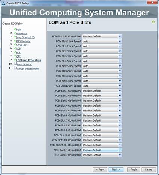Click the 'LOM and PCIe Slots' page heading
This screenshot has height=175, width=159.
[70, 22]
